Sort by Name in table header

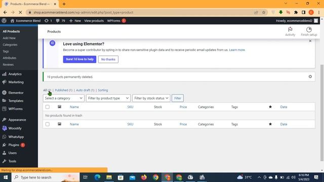tap(74, 107)
